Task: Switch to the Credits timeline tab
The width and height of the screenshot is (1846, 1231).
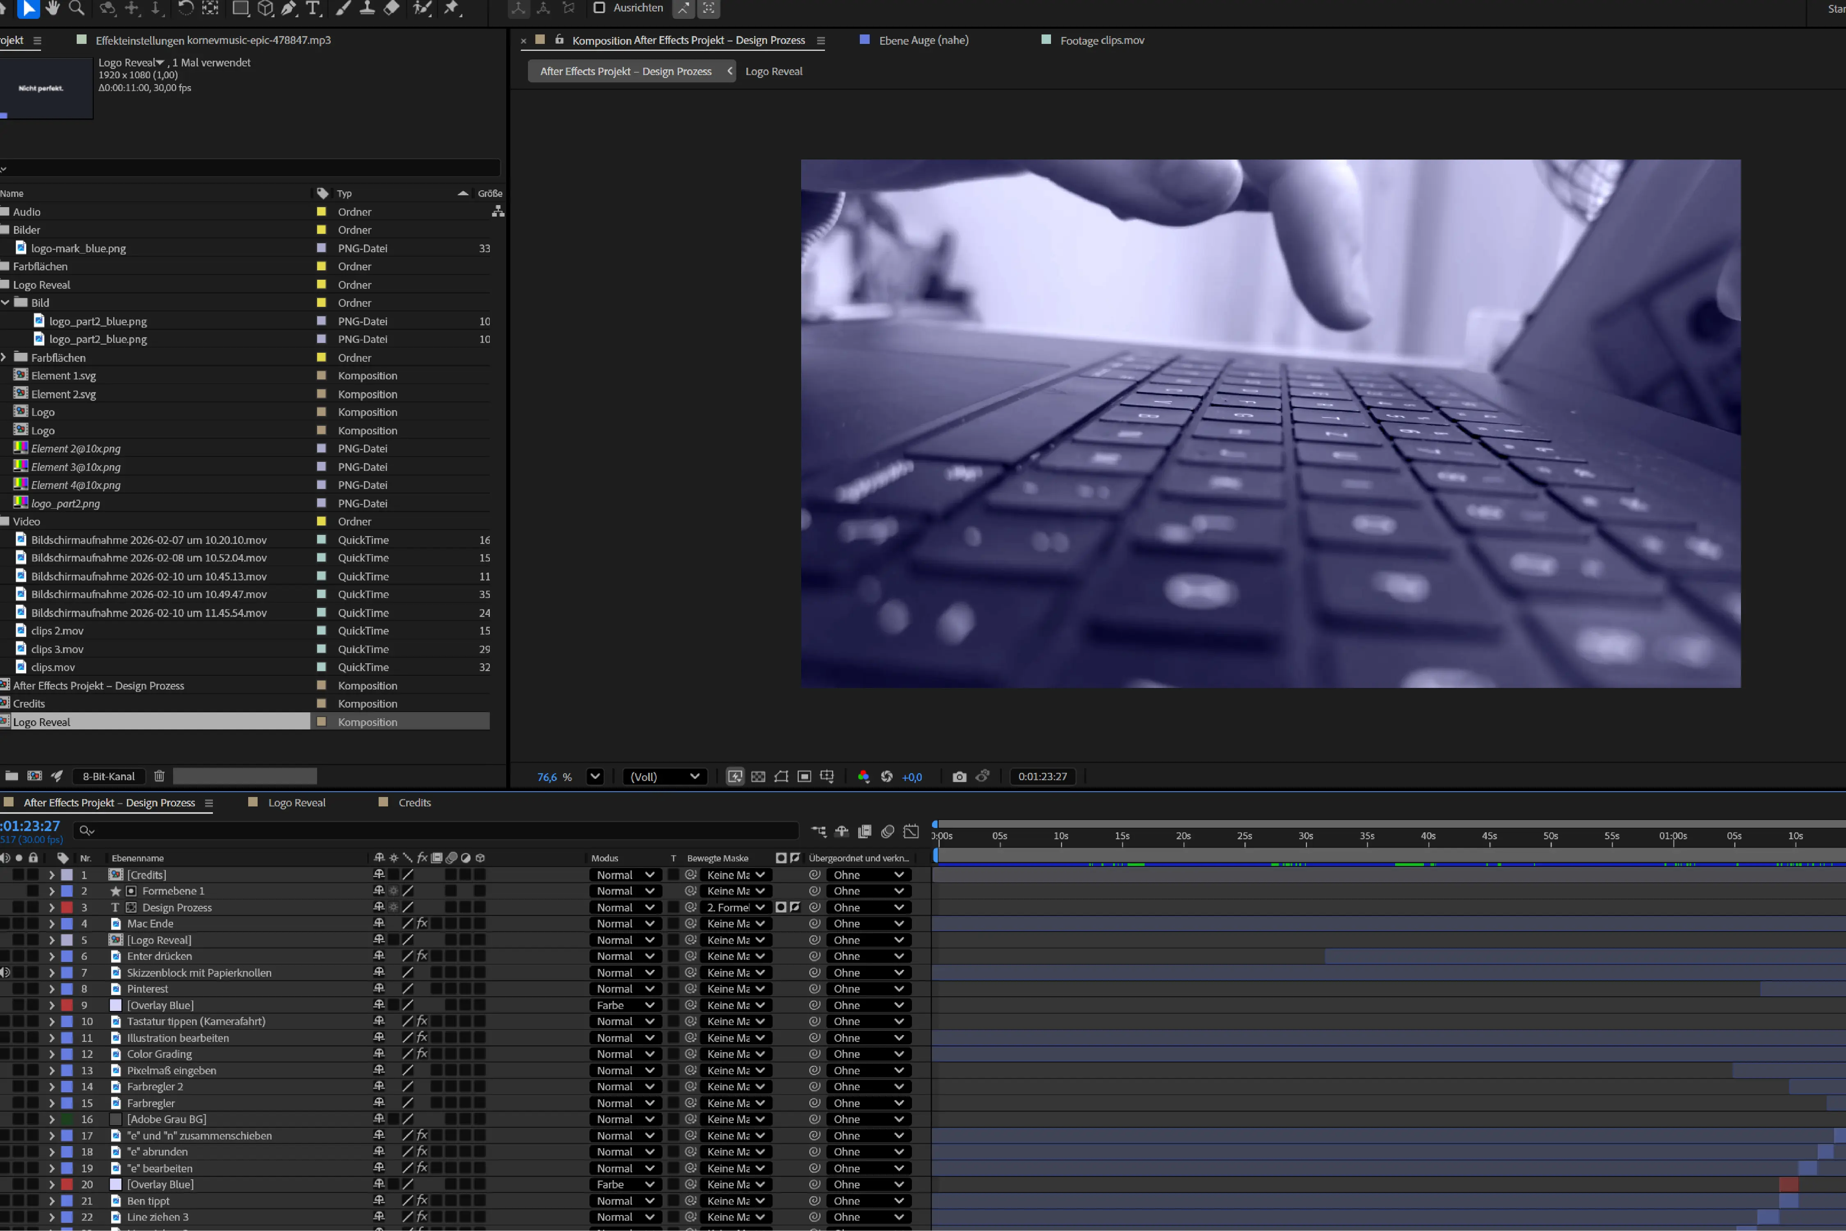Action: click(x=415, y=802)
